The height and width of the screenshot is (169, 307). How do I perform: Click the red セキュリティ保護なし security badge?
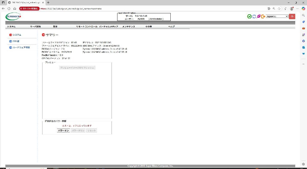29,8
